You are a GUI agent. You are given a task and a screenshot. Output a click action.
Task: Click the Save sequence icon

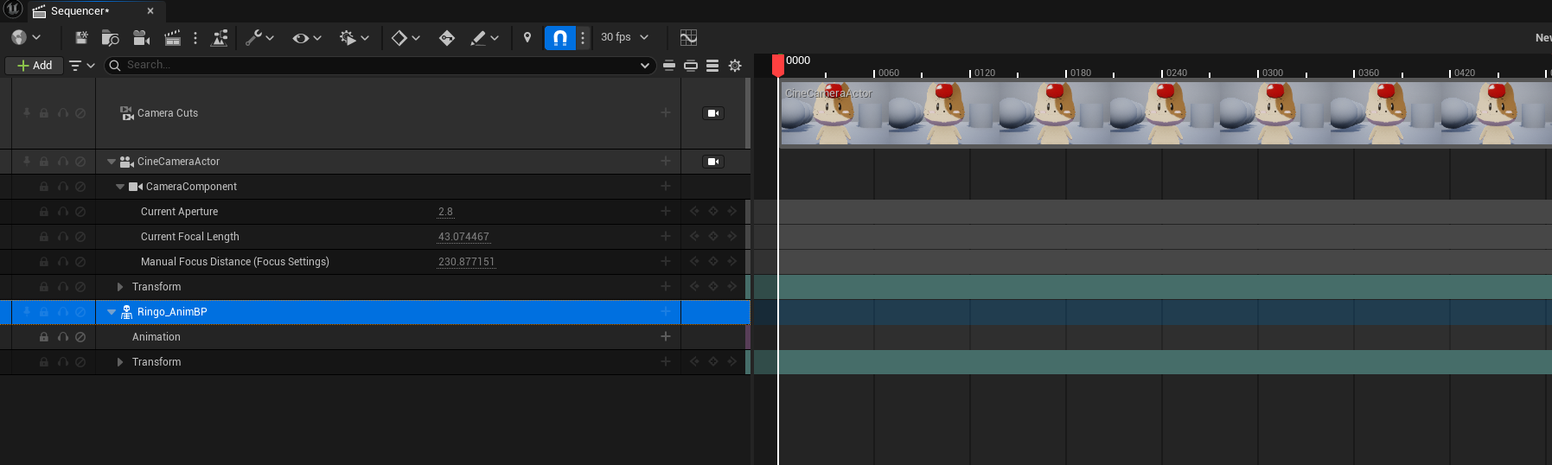point(81,37)
